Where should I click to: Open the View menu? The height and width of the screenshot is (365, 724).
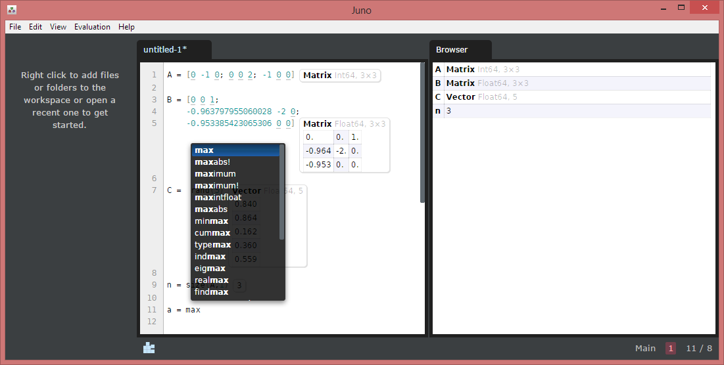click(x=58, y=27)
